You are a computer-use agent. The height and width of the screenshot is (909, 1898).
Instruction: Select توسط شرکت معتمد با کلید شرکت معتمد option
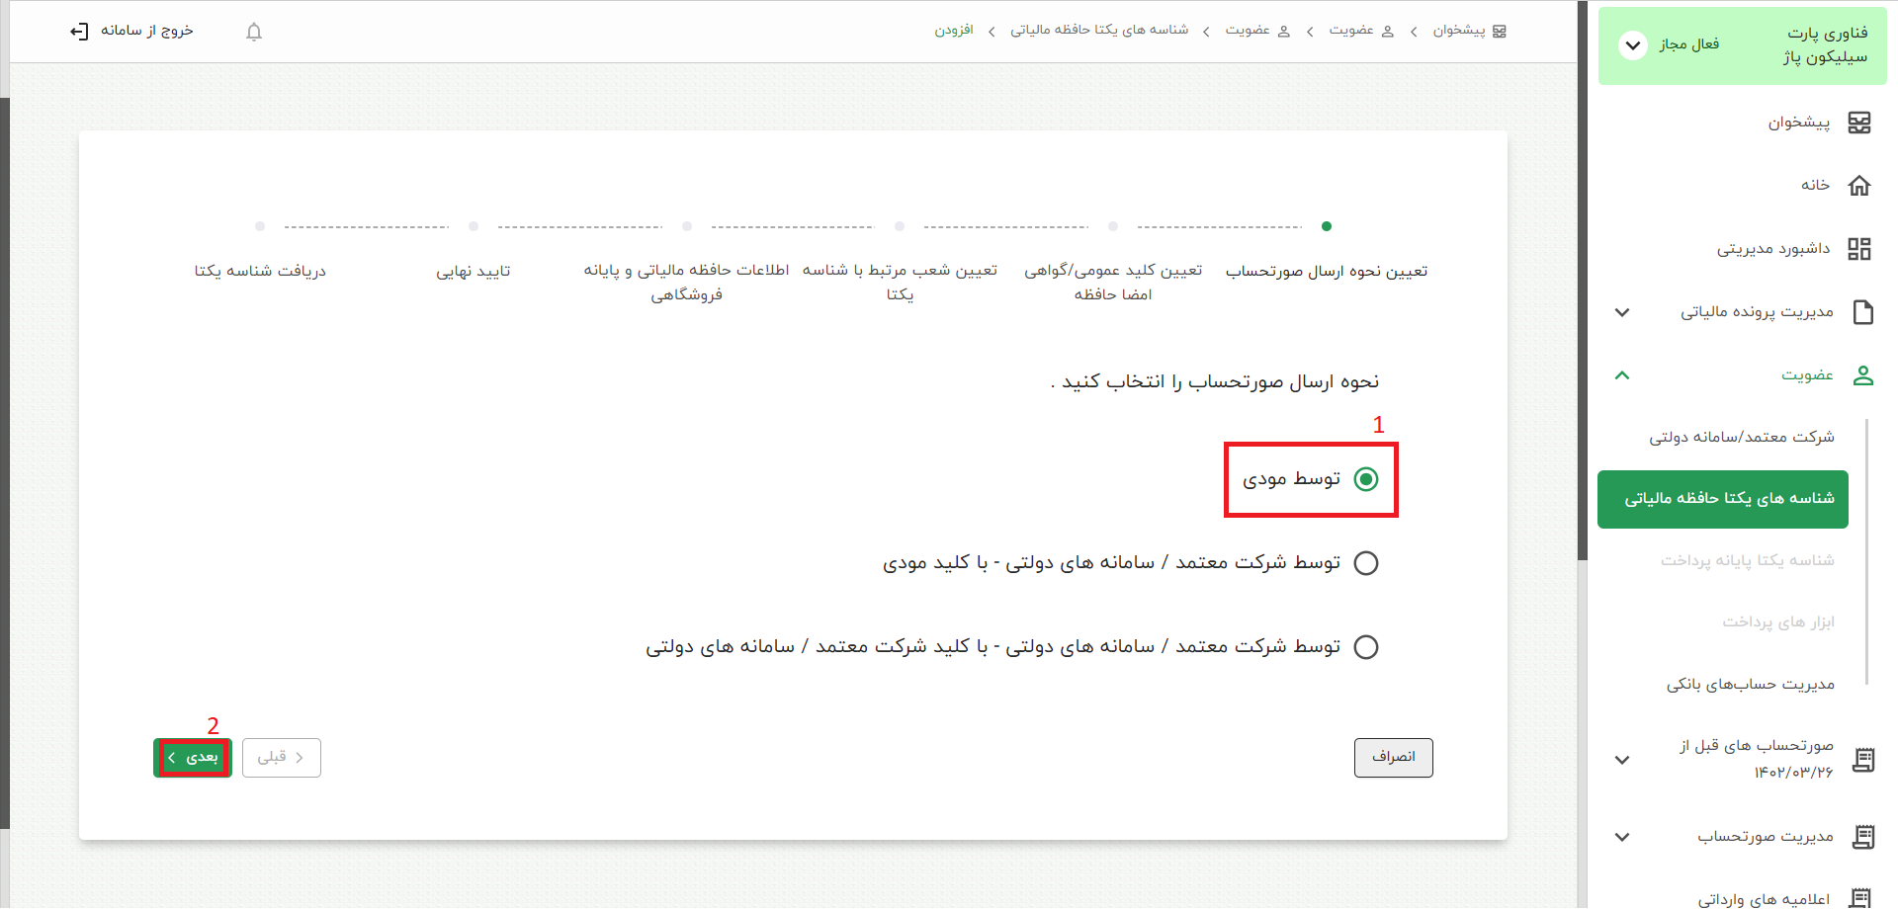pyautogui.click(x=1366, y=647)
